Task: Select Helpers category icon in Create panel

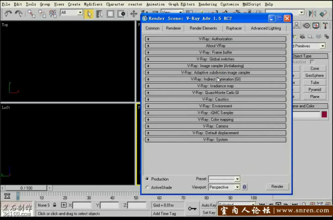Action: pyautogui.click(x=310, y=37)
